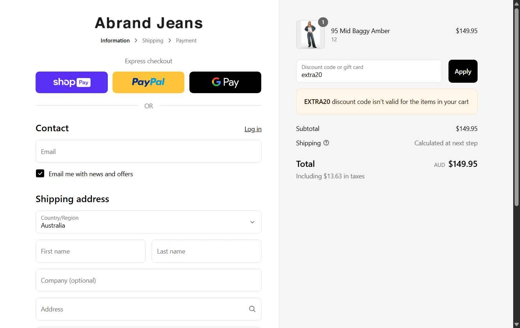Click the Express checkout label
This screenshot has height=328, width=520.
click(148, 61)
